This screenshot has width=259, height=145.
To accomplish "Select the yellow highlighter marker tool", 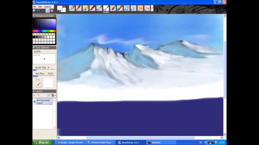I will coord(85,8).
